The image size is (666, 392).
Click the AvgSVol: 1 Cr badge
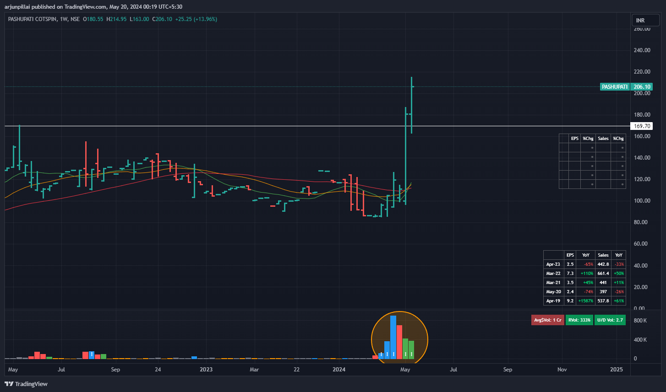[548, 320]
